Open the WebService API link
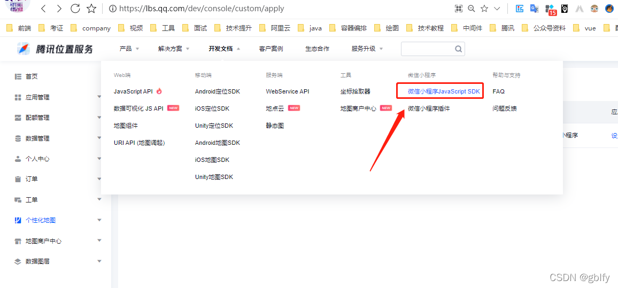The height and width of the screenshot is (288, 618). 288,91
